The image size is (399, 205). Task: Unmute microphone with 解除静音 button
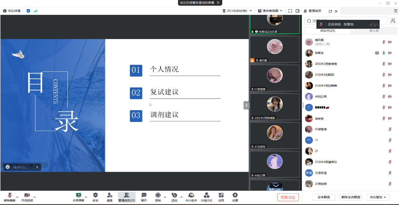[x=10, y=197]
